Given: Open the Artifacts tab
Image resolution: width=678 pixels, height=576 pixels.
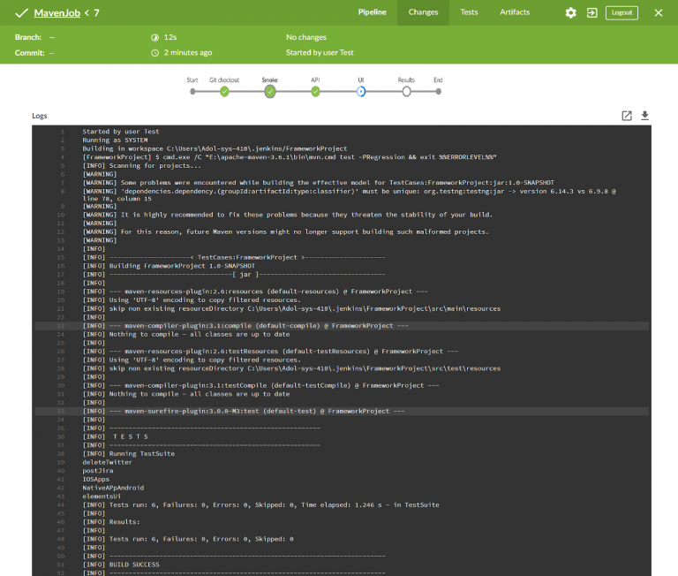Looking at the screenshot, I should point(515,12).
